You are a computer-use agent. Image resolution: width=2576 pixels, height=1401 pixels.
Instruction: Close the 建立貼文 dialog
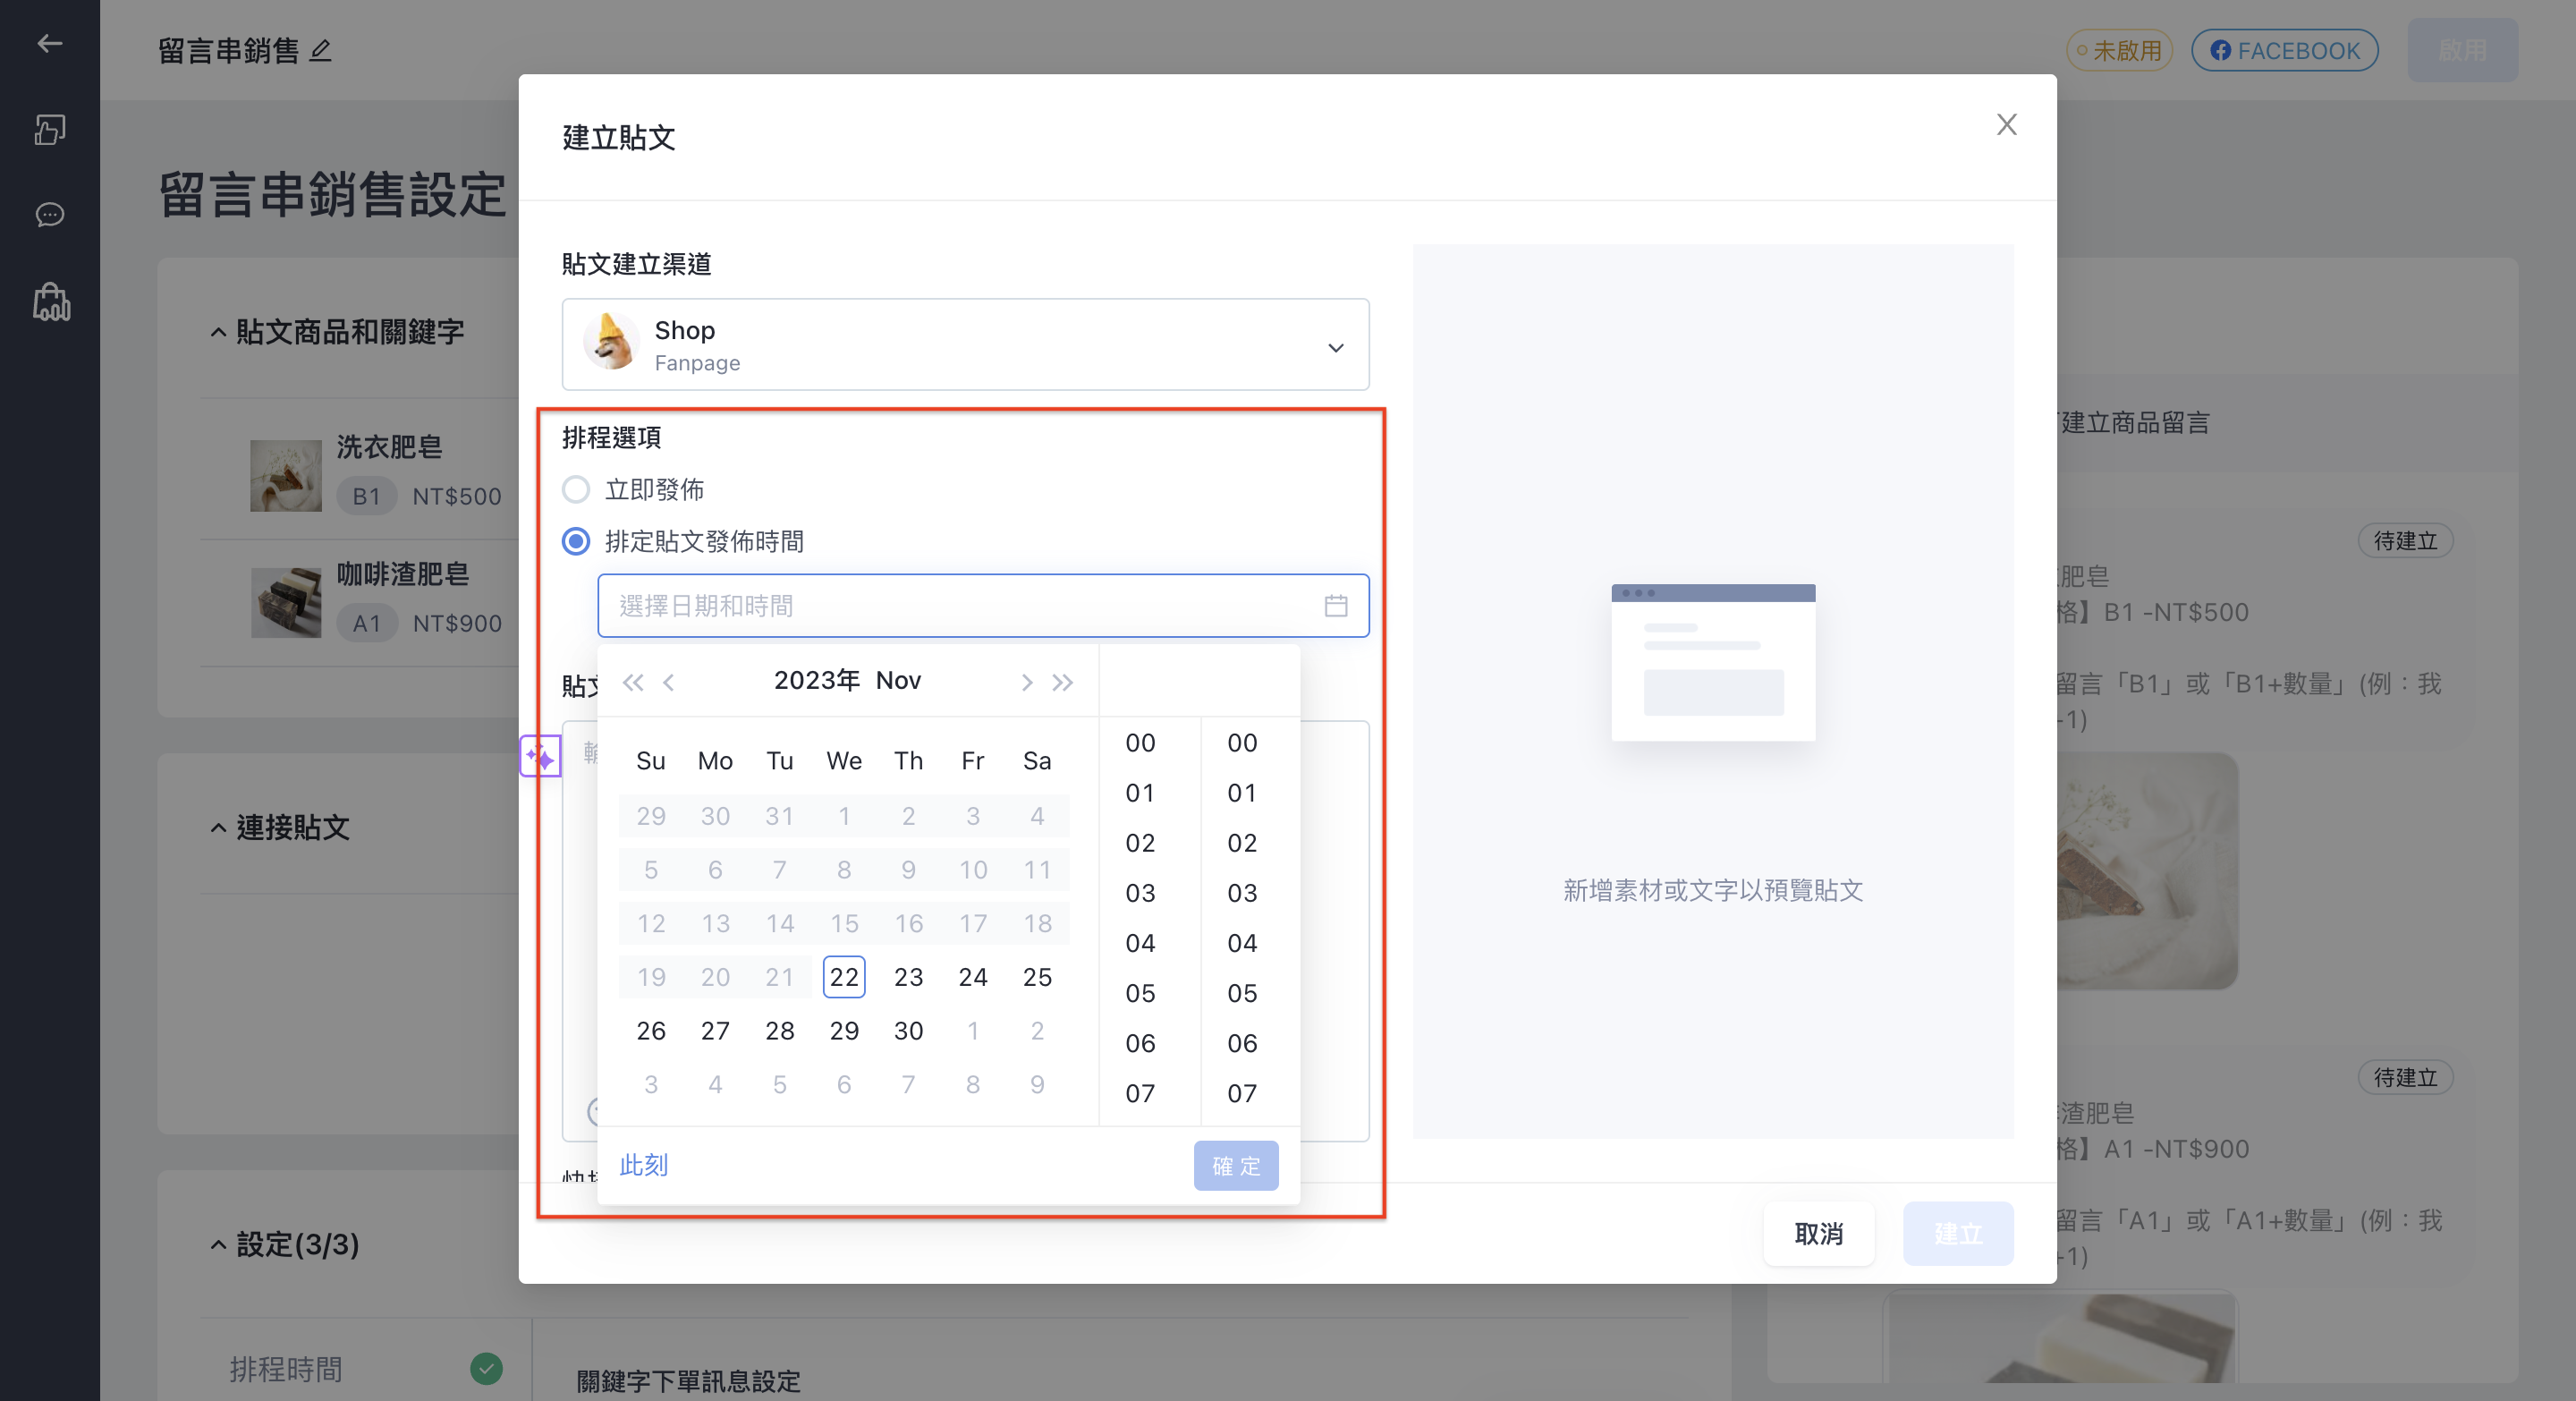pos(2006,124)
